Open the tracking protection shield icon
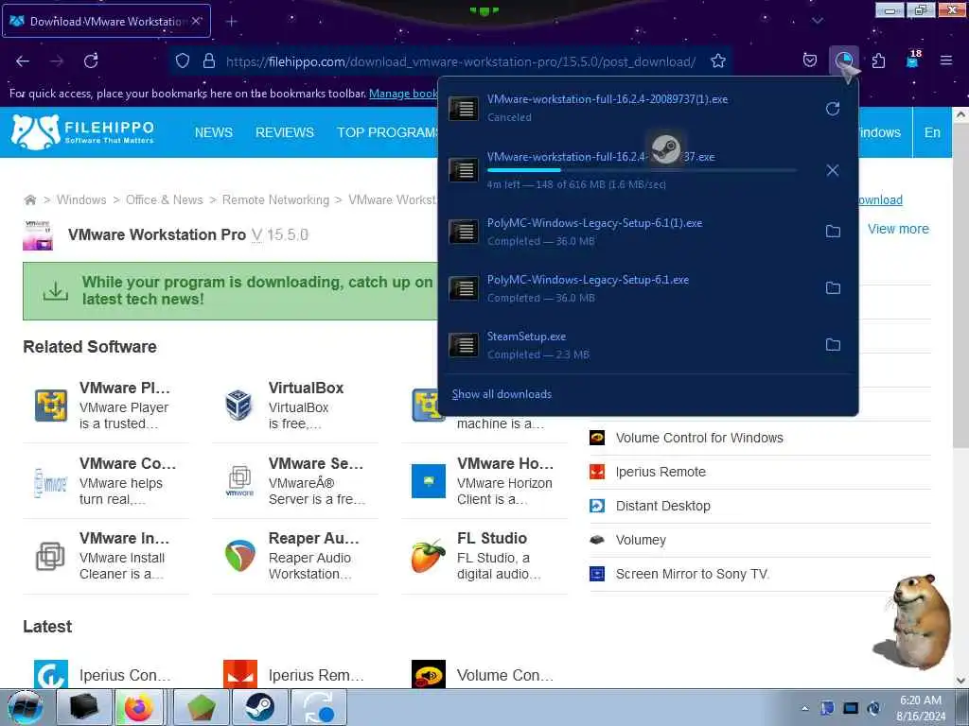The height and width of the screenshot is (726, 969). tap(183, 61)
